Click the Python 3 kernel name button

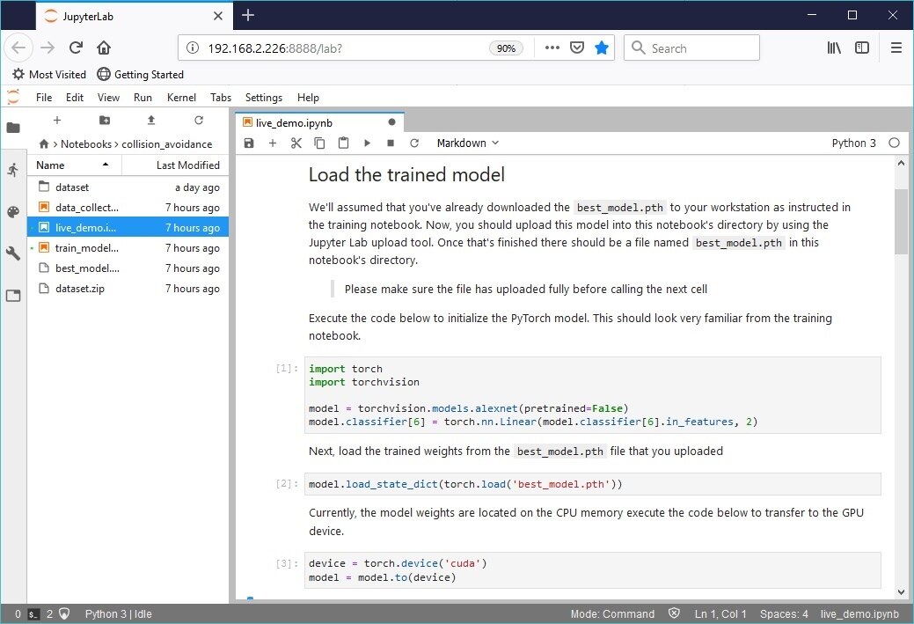click(x=853, y=143)
